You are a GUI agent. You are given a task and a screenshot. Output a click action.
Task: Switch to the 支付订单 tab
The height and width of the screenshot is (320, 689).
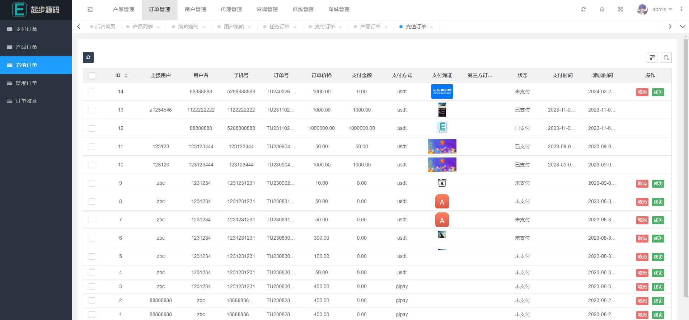click(324, 27)
